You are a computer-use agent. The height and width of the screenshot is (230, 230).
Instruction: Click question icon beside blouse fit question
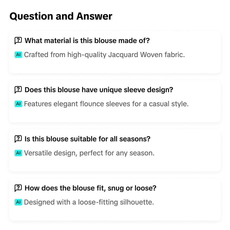point(18,188)
